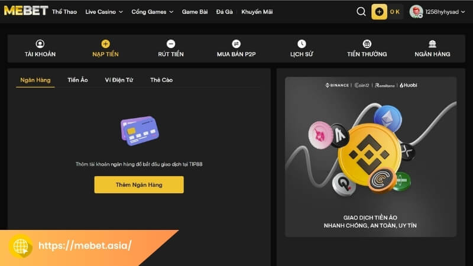View Lịch Sử history clock icon
Screen dimensions: 473x266
pos(302,44)
